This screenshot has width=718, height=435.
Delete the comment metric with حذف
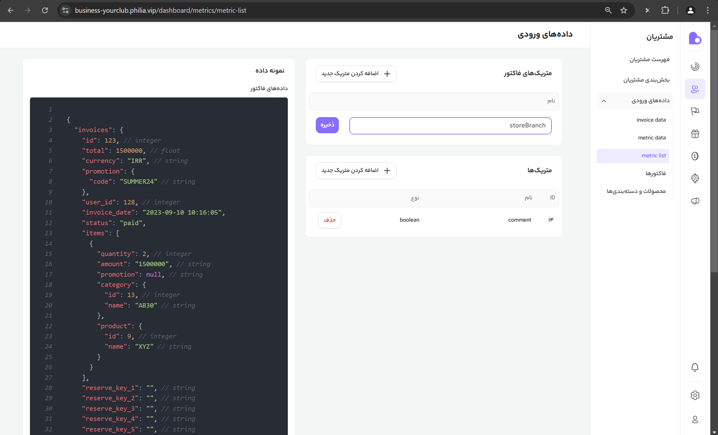[x=329, y=220]
